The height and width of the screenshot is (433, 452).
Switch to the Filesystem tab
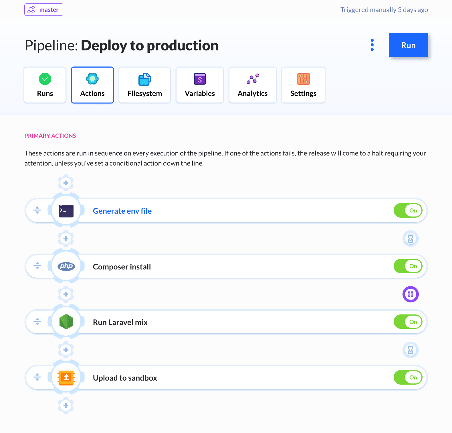click(x=145, y=85)
